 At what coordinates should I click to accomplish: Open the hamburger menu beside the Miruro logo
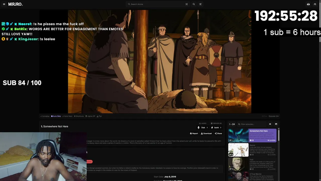(x=4, y=4)
